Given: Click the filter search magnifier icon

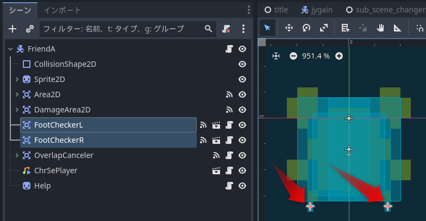Looking at the screenshot, I should tap(209, 28).
